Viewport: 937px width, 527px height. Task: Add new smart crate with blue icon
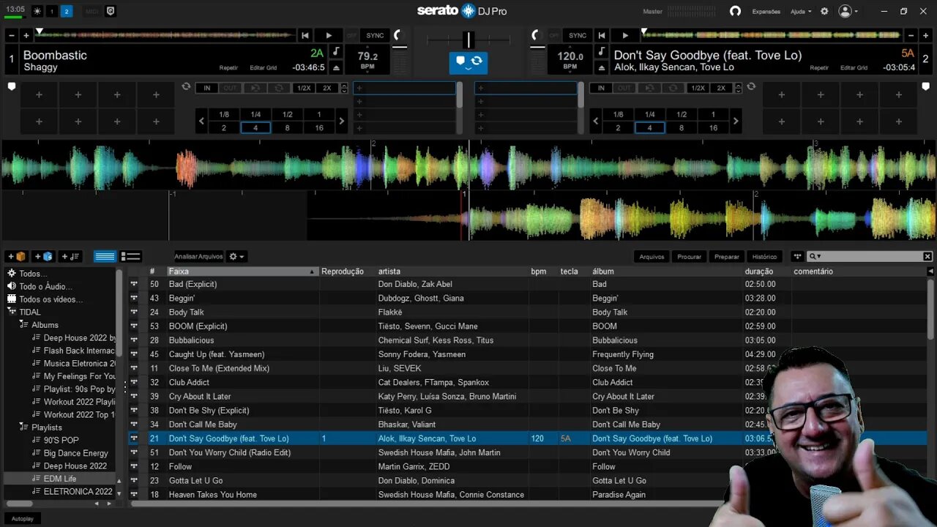pos(42,256)
